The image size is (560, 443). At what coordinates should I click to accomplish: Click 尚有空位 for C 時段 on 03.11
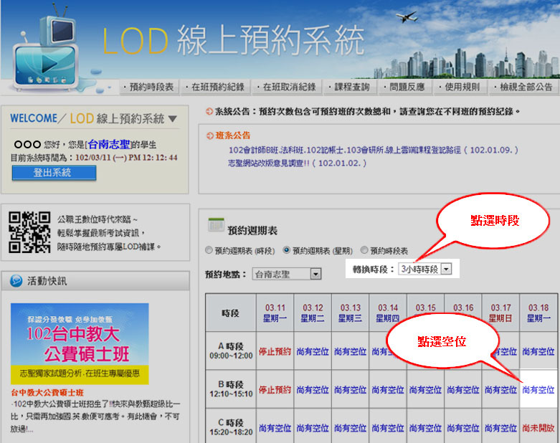click(x=275, y=428)
